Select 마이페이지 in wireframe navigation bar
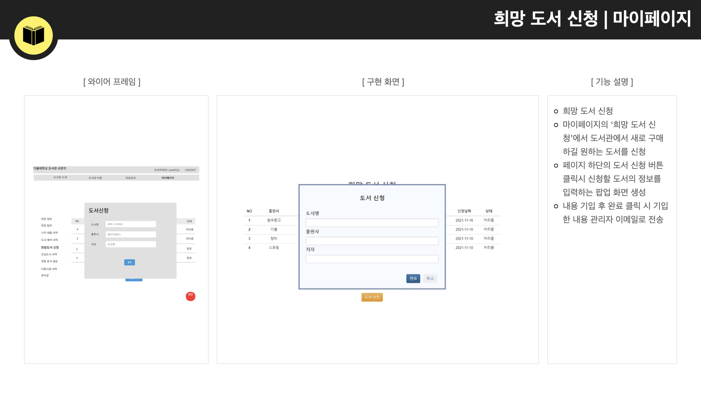The width and height of the screenshot is (701, 394). 168,178
